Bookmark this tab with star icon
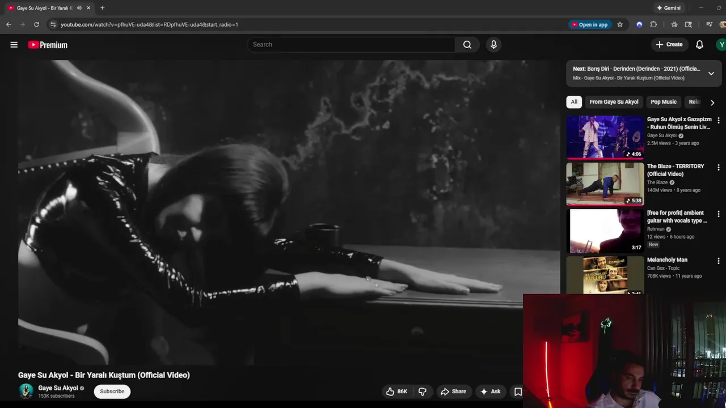 click(620, 24)
